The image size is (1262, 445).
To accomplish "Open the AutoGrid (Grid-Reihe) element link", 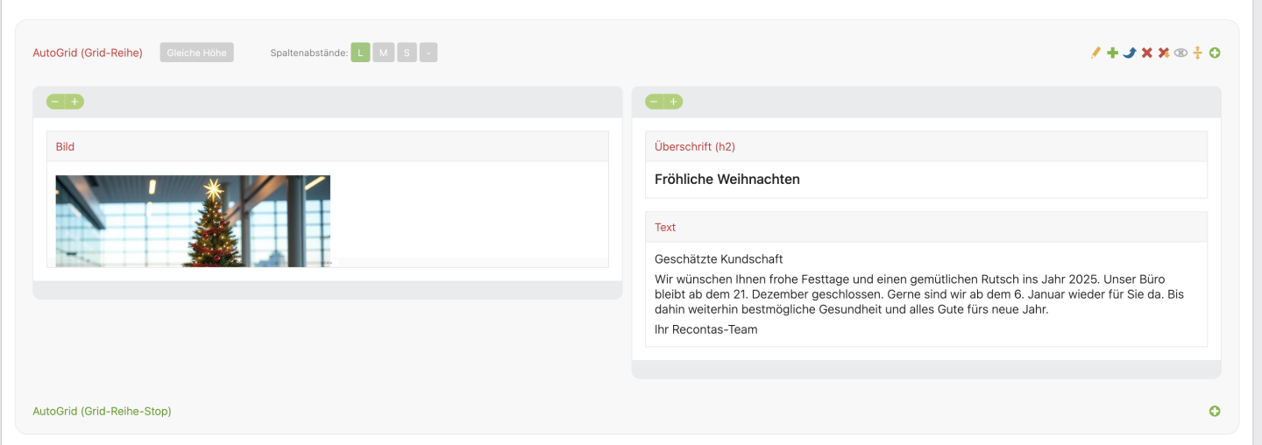I will click(x=88, y=53).
